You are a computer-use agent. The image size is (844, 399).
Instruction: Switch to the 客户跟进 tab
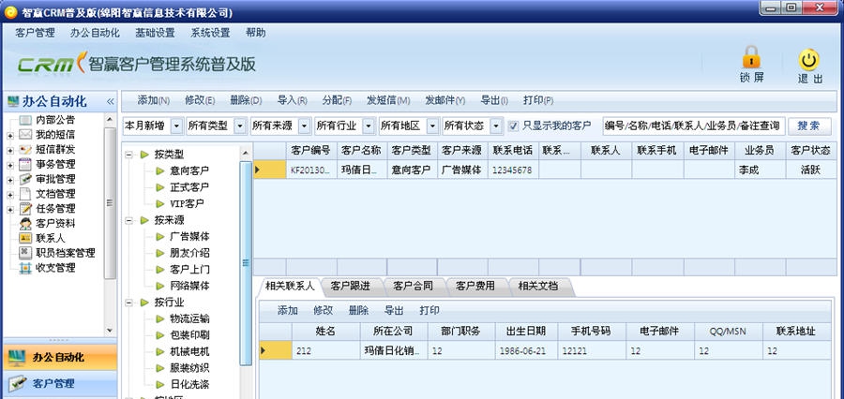coord(350,287)
